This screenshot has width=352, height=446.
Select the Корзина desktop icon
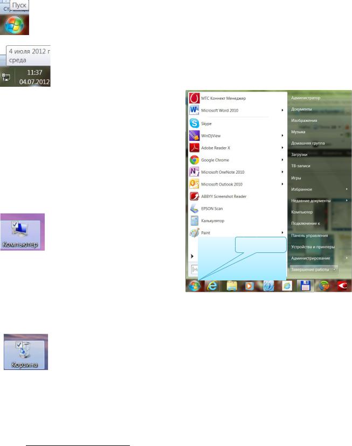[x=24, y=354]
